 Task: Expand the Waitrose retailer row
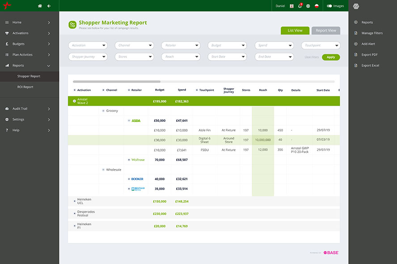[x=129, y=160]
